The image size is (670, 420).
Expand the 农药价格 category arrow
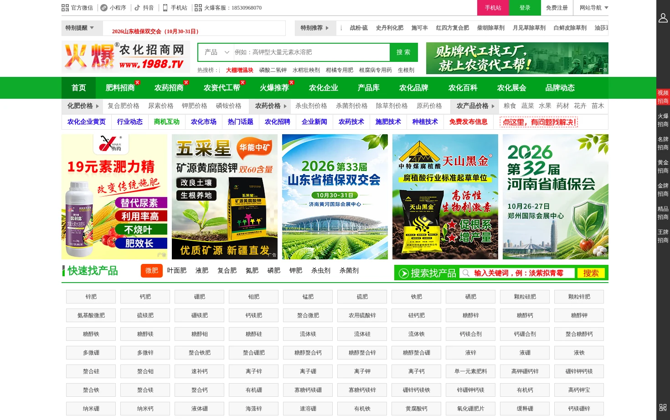285,106
